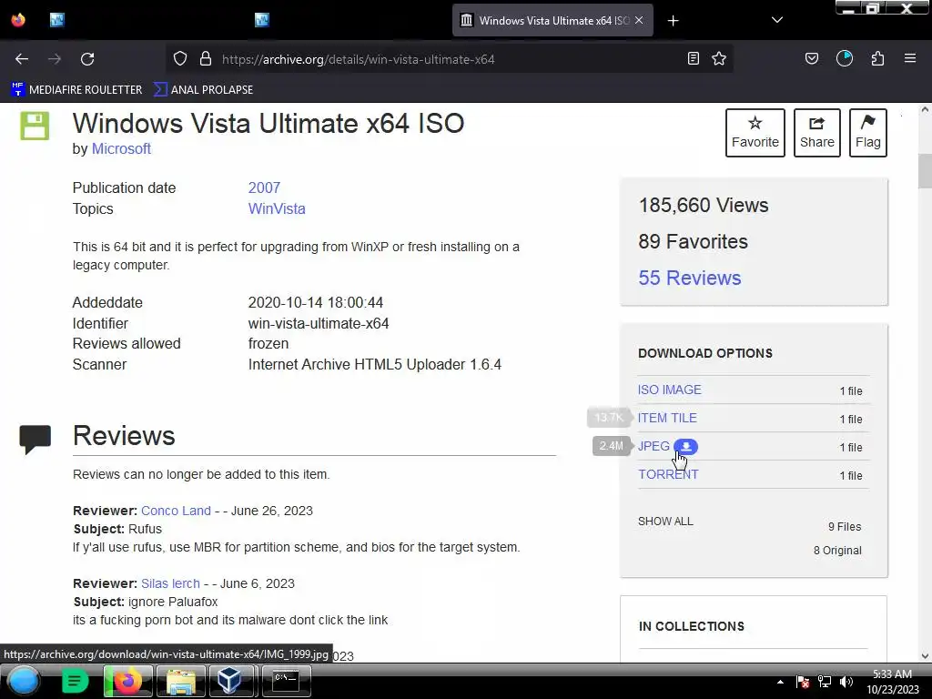This screenshot has height=699, width=932.
Task: Jump to the 55 Reviews link
Action: coord(690,279)
